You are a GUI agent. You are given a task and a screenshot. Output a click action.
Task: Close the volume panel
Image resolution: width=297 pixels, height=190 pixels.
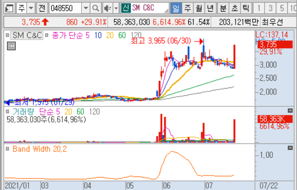[290, 111]
